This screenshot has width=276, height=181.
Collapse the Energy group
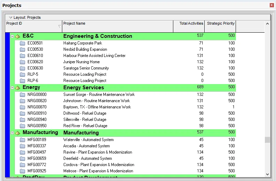pyautogui.click(x=13, y=88)
